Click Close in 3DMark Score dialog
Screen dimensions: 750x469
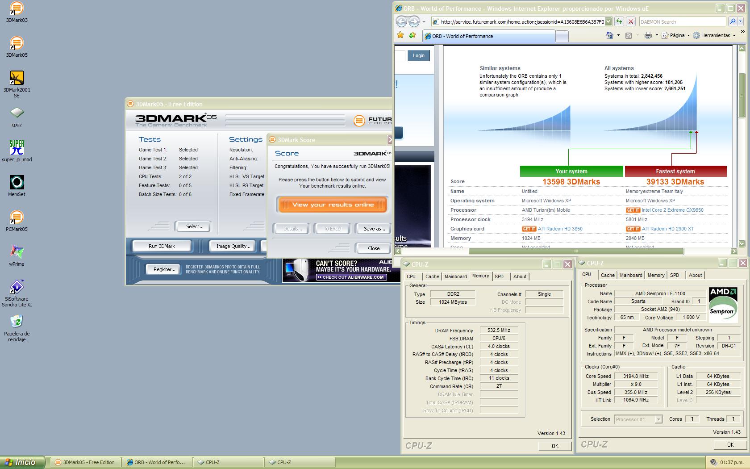pos(374,248)
